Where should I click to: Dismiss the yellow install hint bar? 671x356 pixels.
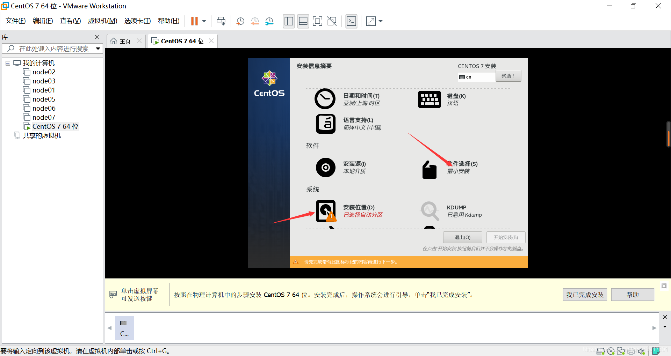[664, 286]
